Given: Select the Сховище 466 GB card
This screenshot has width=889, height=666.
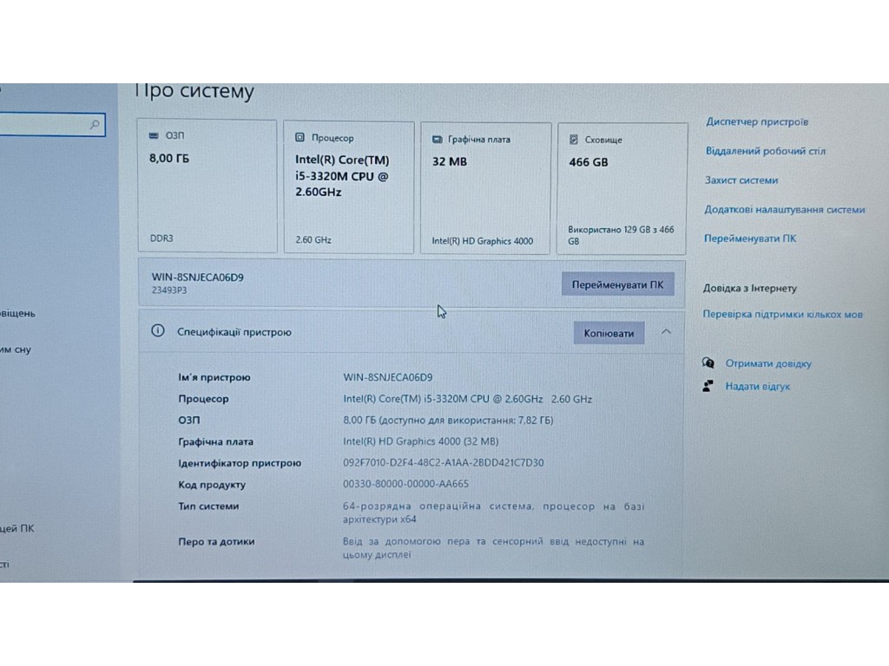Looking at the screenshot, I should 621,187.
